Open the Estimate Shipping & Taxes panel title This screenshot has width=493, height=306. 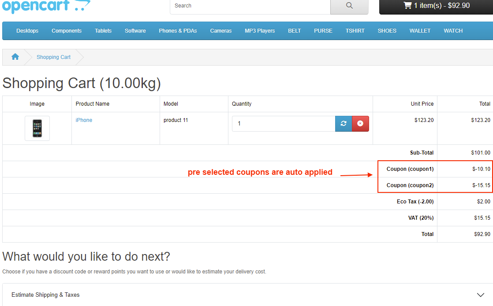pyautogui.click(x=45, y=295)
